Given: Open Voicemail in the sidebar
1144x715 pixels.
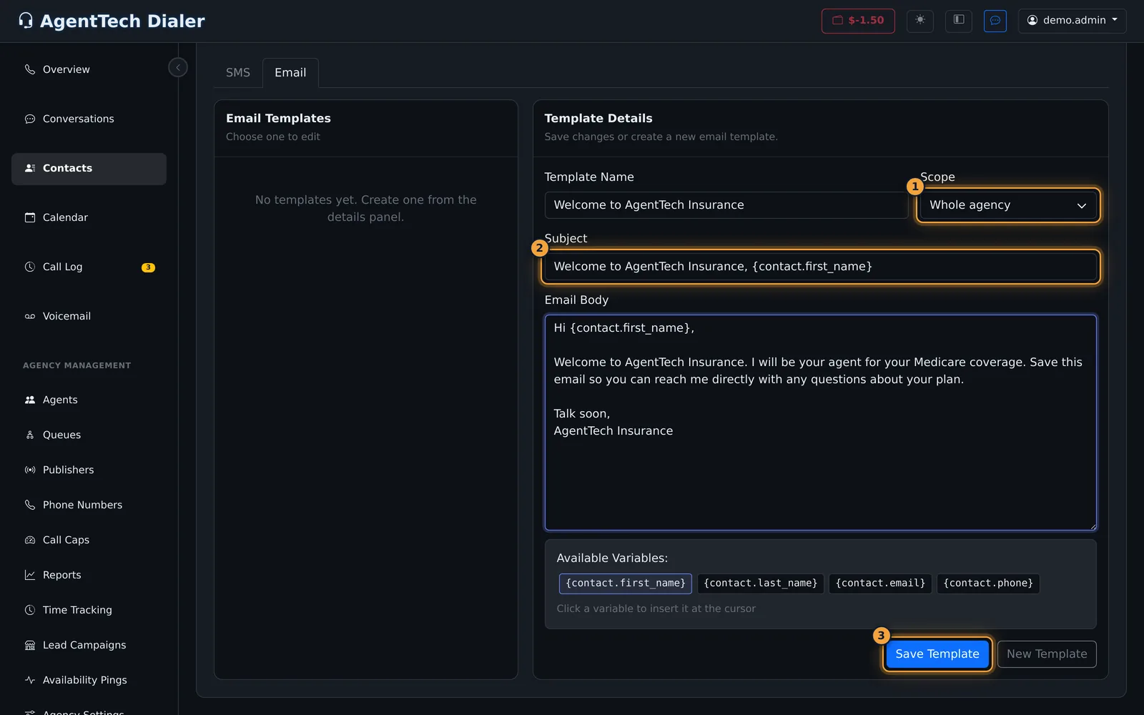Looking at the screenshot, I should 89,316.
